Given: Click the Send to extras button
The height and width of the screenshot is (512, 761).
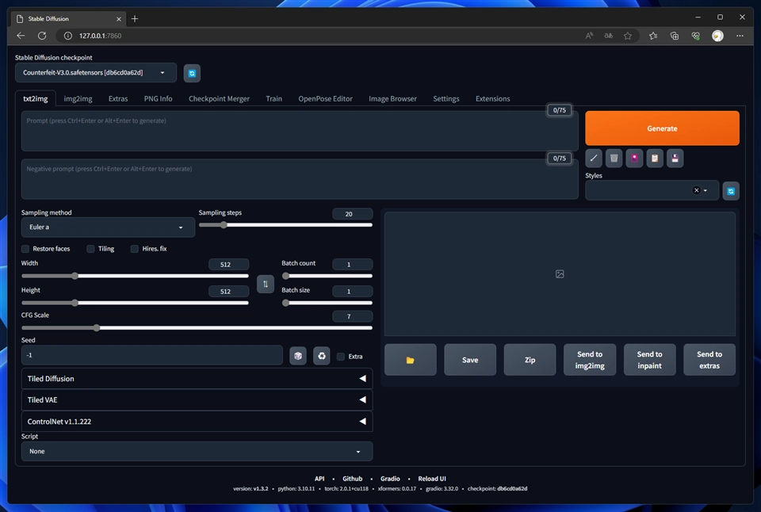Looking at the screenshot, I should pyautogui.click(x=709, y=360).
